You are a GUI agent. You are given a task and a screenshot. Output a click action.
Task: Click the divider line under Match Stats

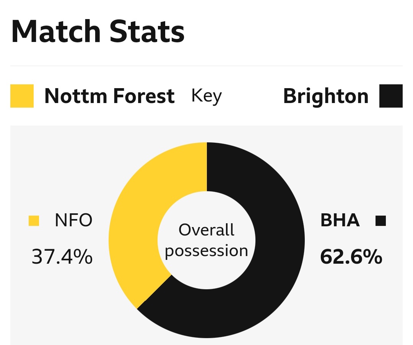pos(206,66)
